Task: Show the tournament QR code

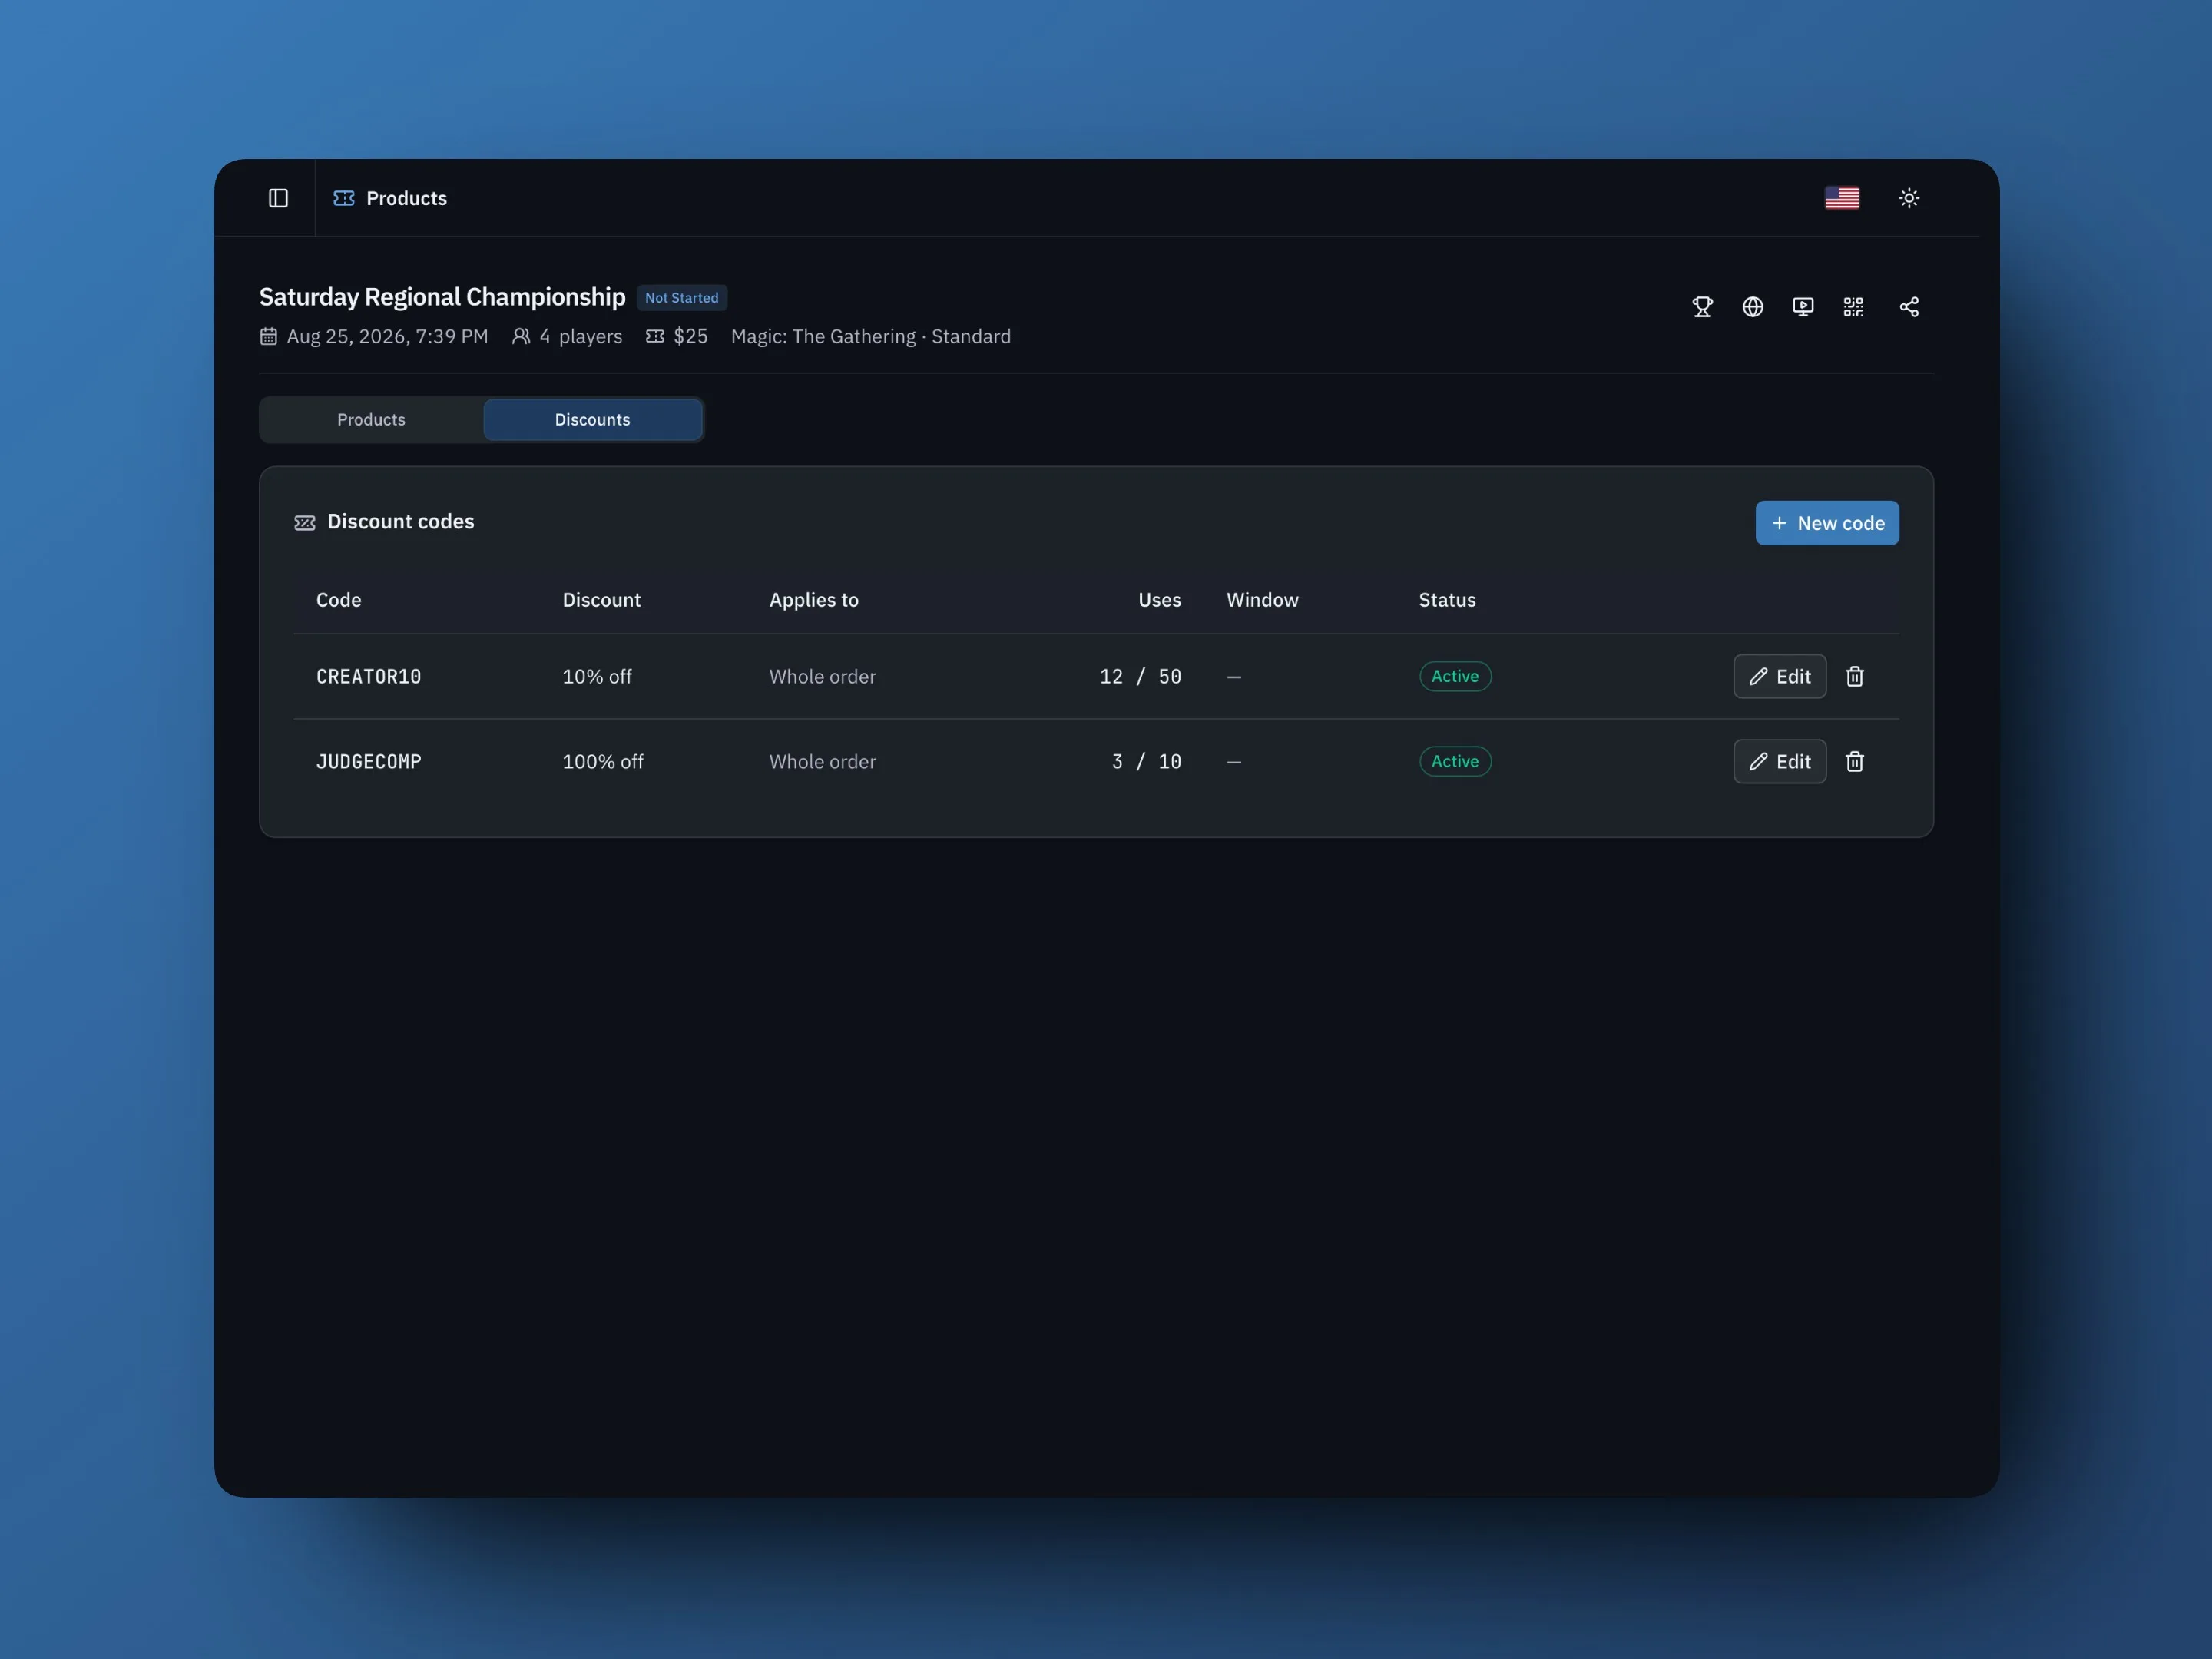Action: [x=1853, y=307]
